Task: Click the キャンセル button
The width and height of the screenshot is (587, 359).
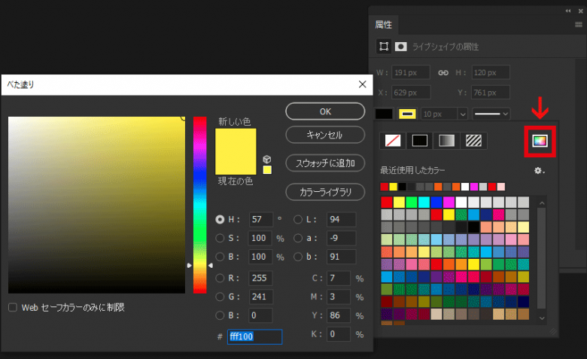Action: click(325, 135)
